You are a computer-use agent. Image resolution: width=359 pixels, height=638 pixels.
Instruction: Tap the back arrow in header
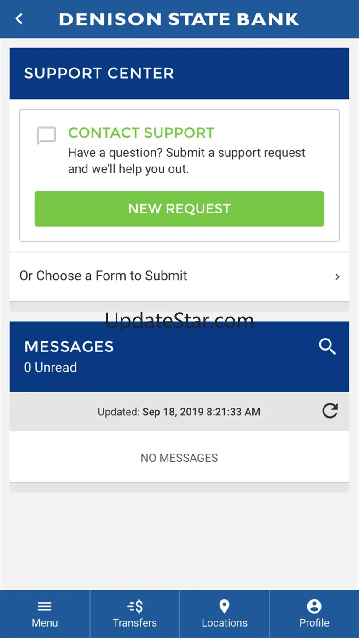[x=19, y=19]
